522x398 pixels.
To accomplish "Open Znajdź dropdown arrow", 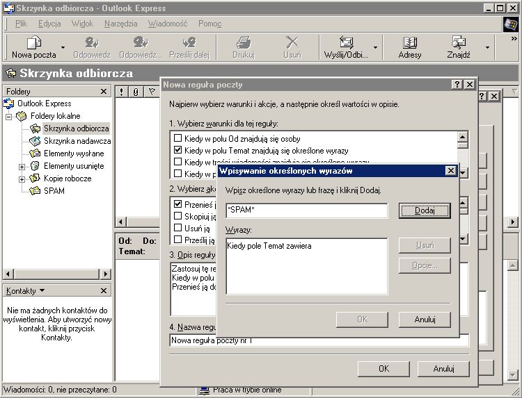I will (x=487, y=47).
